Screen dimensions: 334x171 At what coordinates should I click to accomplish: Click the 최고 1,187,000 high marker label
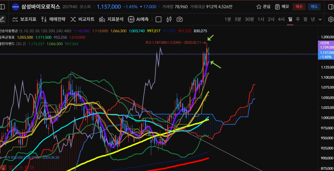[176, 43]
